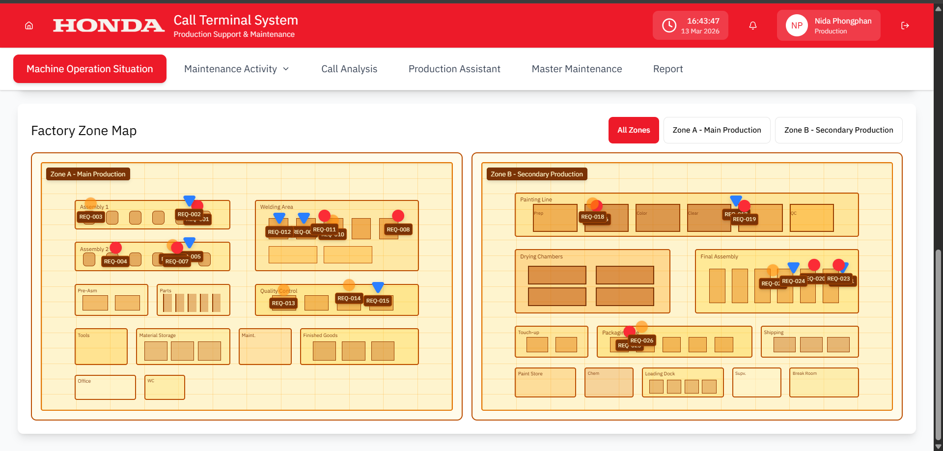Click the clock icon beside time
The image size is (943, 451).
[x=669, y=26]
